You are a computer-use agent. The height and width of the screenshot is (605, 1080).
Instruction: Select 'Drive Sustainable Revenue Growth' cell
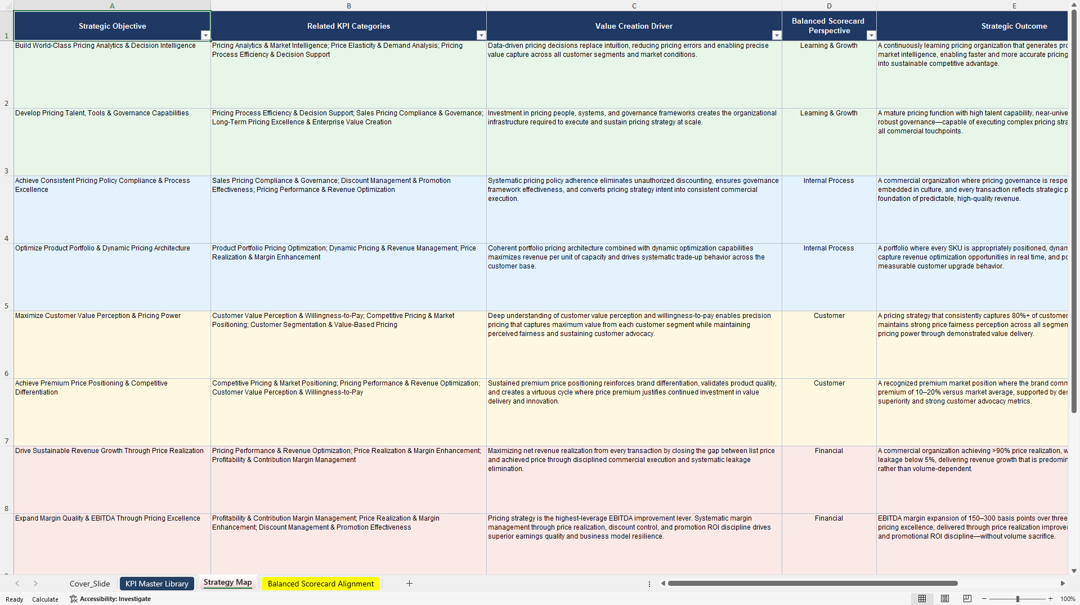point(112,479)
